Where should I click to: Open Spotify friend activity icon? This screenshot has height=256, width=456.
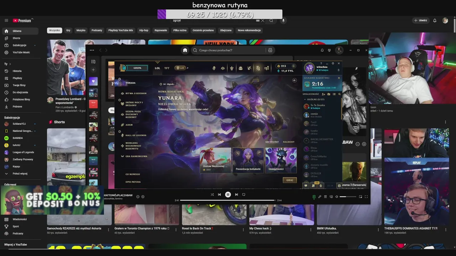click(x=329, y=50)
